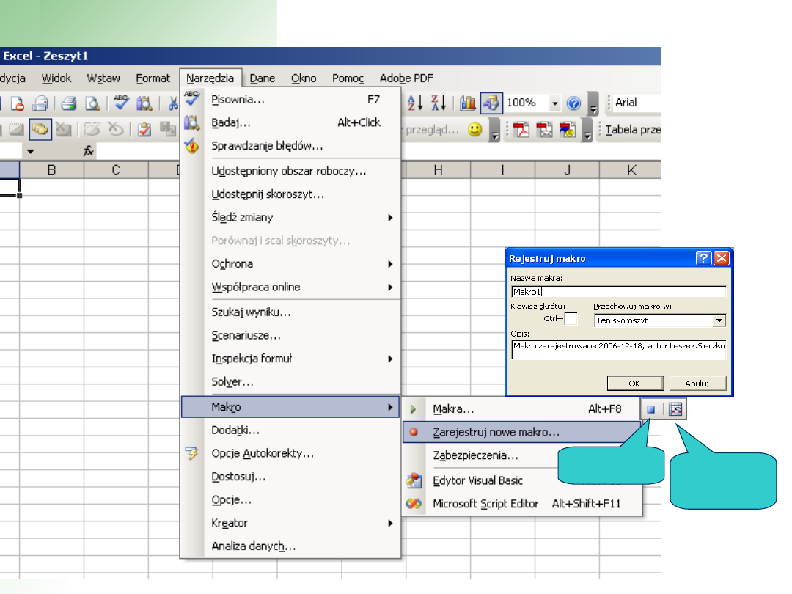Screen dimensions: 792x594
Task: Open the Chart Wizard icon
Action: [x=468, y=103]
